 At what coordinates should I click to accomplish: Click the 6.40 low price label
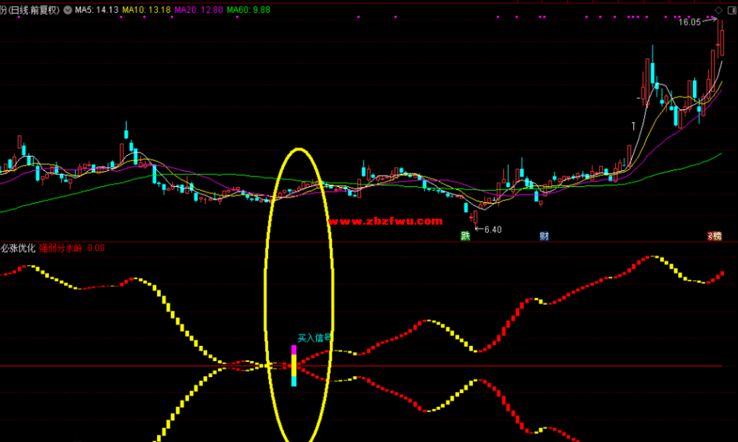[x=493, y=230]
